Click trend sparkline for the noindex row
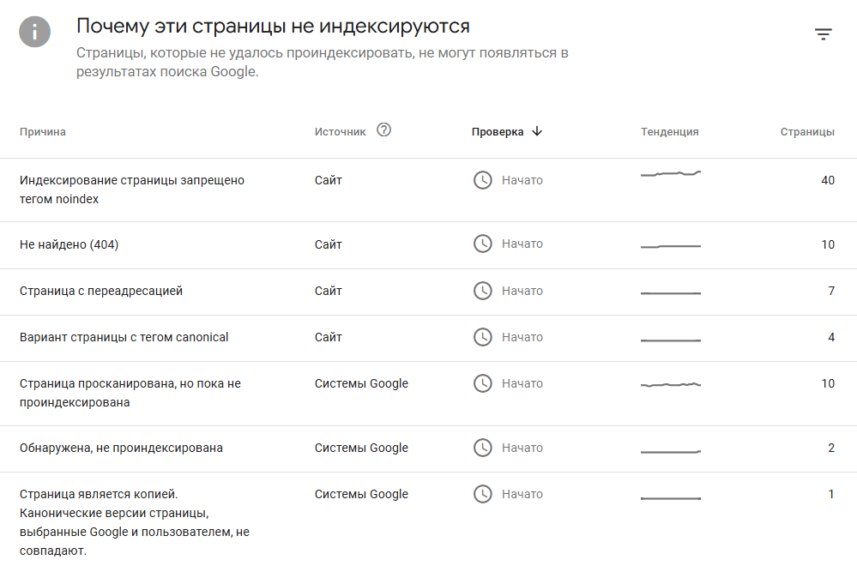Image resolution: width=857 pixels, height=566 pixels. 671,174
